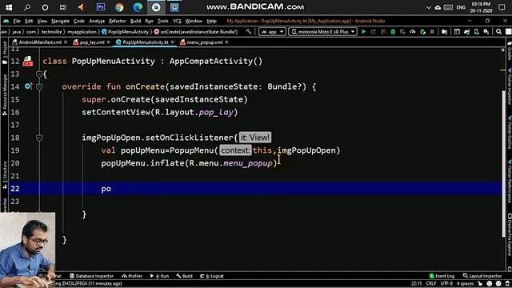This screenshot has width=512, height=288.
Task: Run the app with the green play icon
Action: [363, 32]
